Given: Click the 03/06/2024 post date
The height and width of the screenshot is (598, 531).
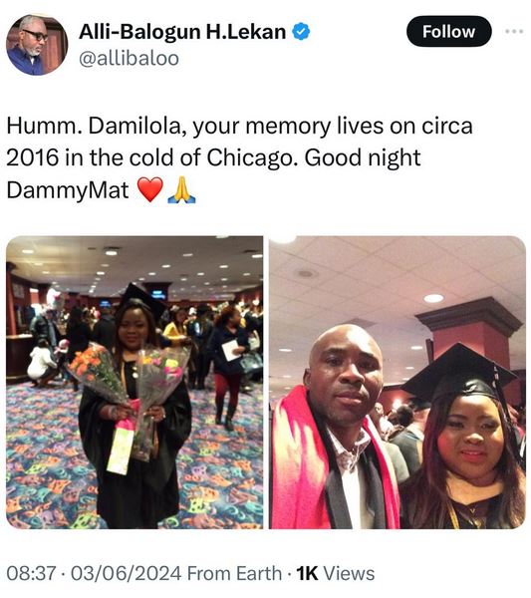Looking at the screenshot, I should coord(126,573).
